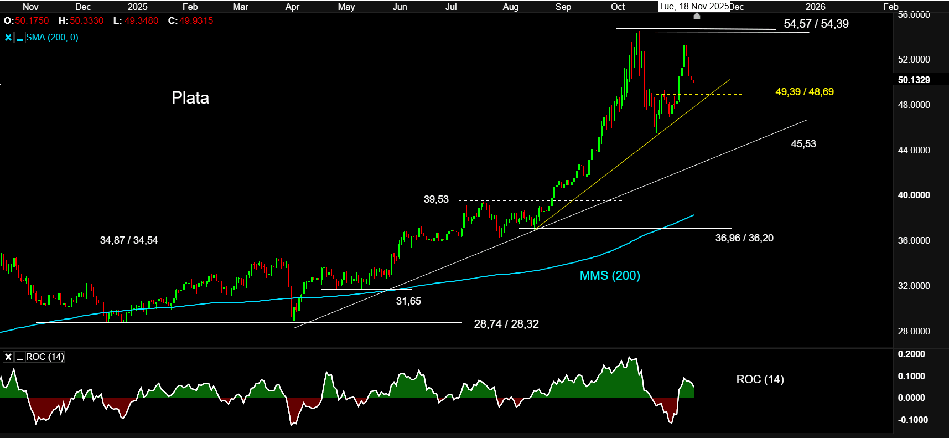
Task: Click the current price tag 50.1329
Action: (914, 80)
